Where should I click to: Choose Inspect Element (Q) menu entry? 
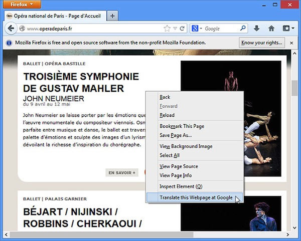point(195,186)
